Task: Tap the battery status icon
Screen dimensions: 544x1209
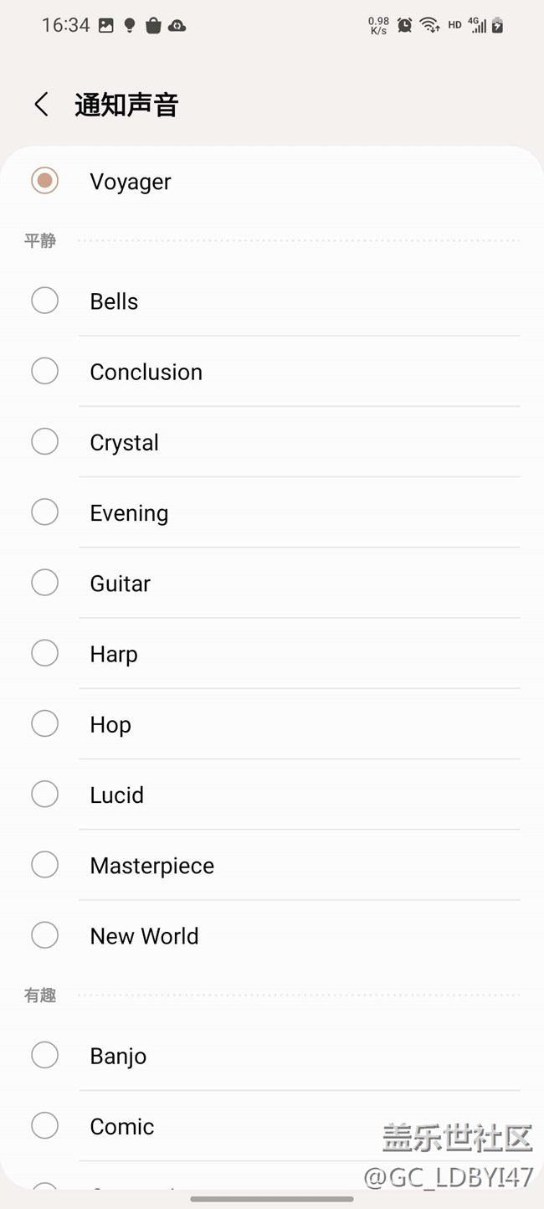Action: coord(498,25)
